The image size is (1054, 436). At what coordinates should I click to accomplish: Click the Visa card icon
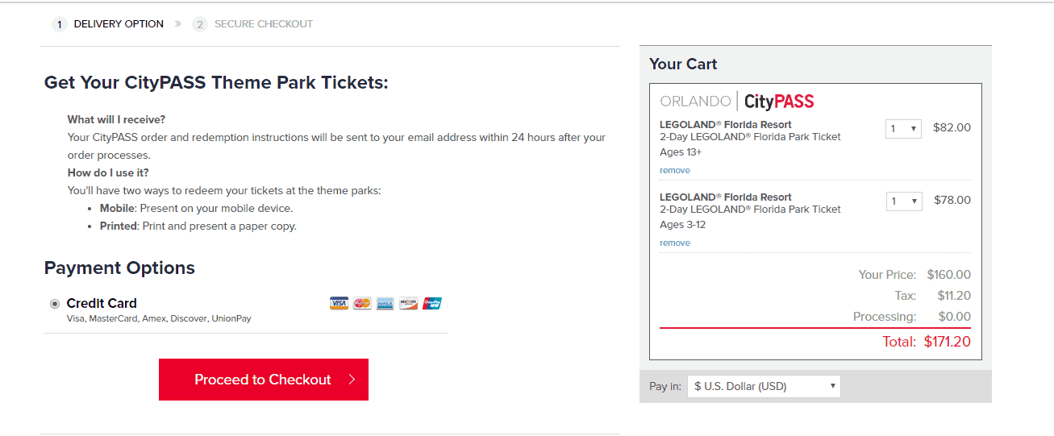coord(339,304)
